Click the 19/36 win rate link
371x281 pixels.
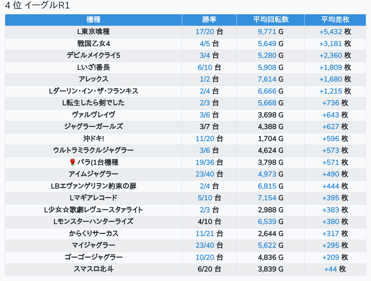coord(205,162)
